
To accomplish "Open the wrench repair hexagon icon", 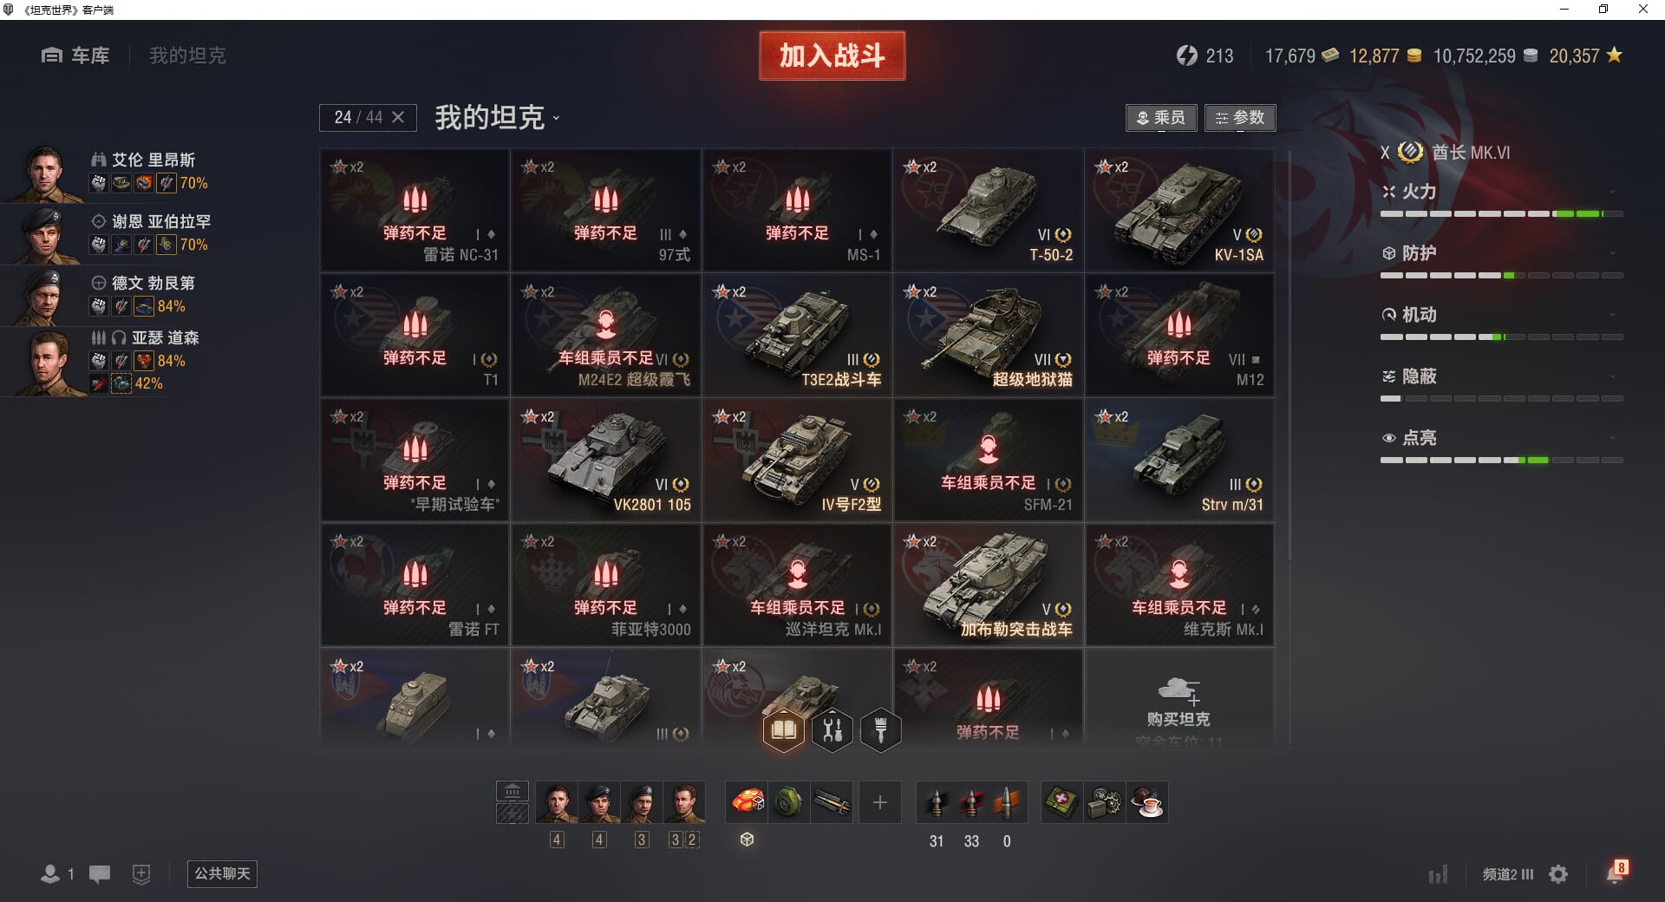I will click(832, 730).
